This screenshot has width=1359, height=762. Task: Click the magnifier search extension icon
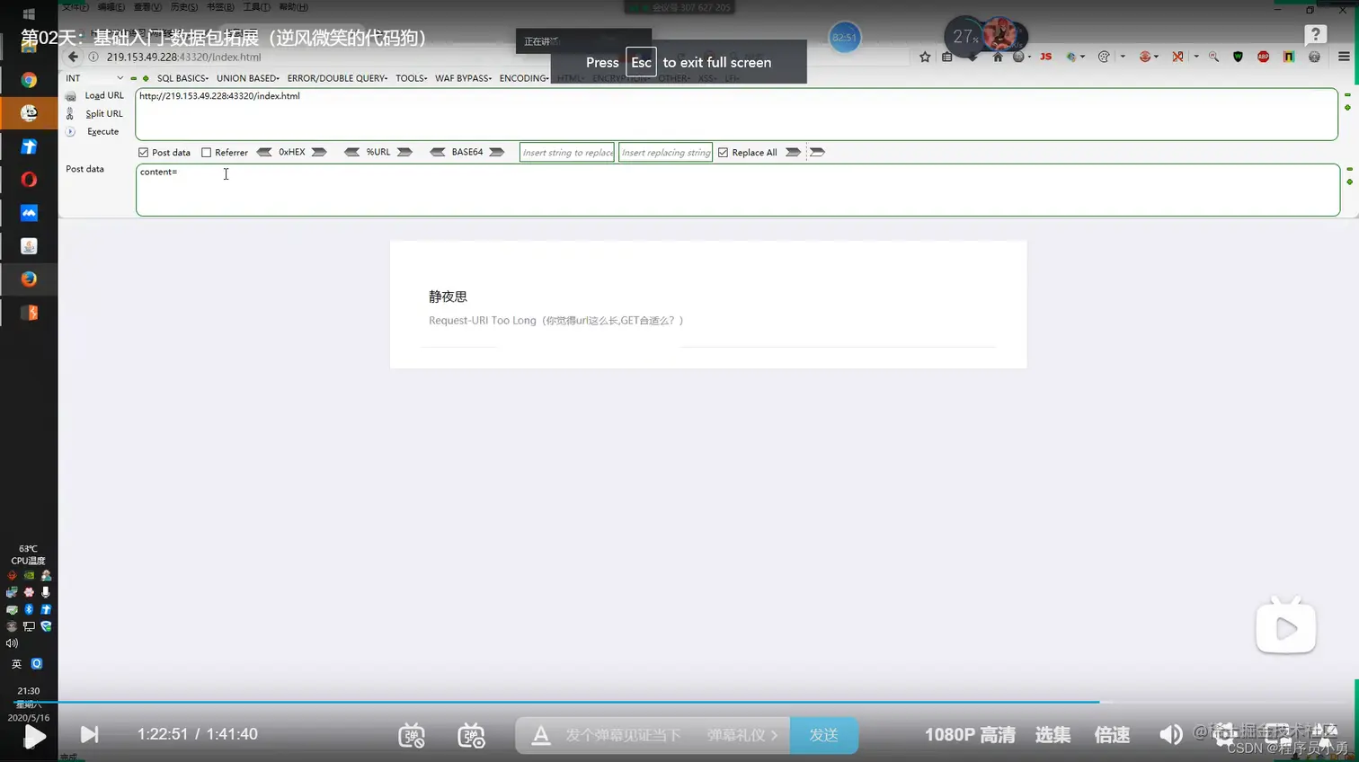[x=1214, y=57]
